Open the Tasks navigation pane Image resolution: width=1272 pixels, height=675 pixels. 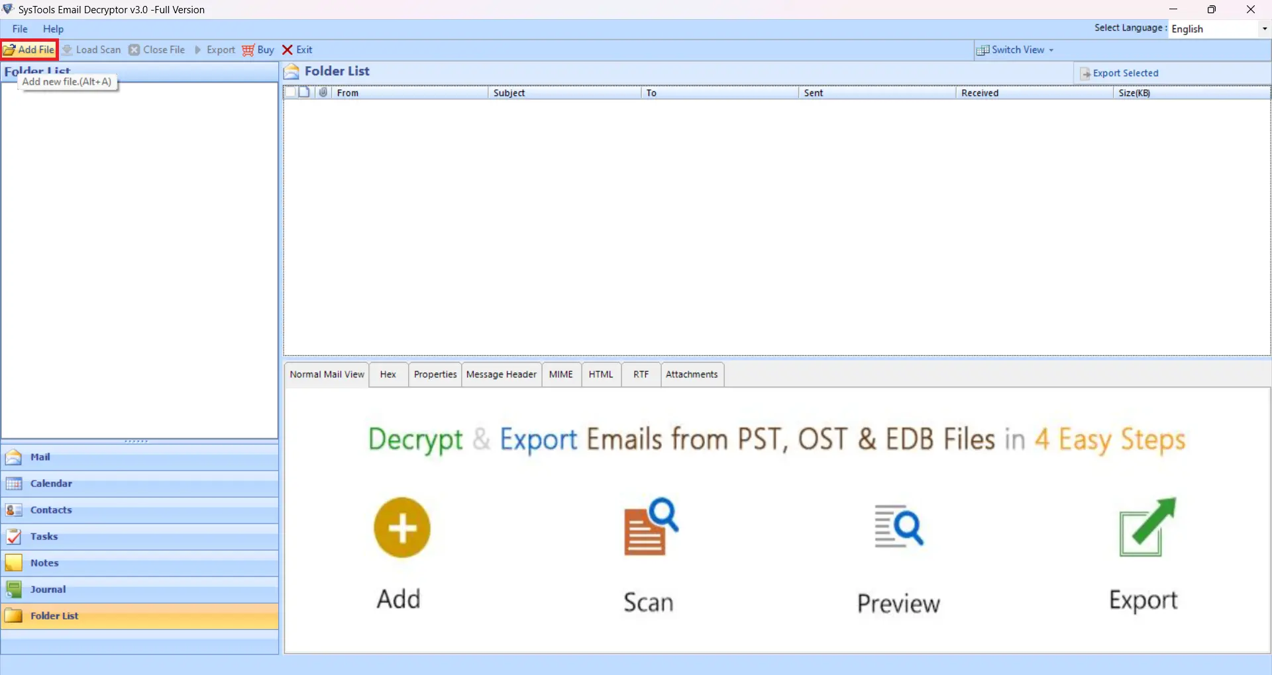pos(140,537)
